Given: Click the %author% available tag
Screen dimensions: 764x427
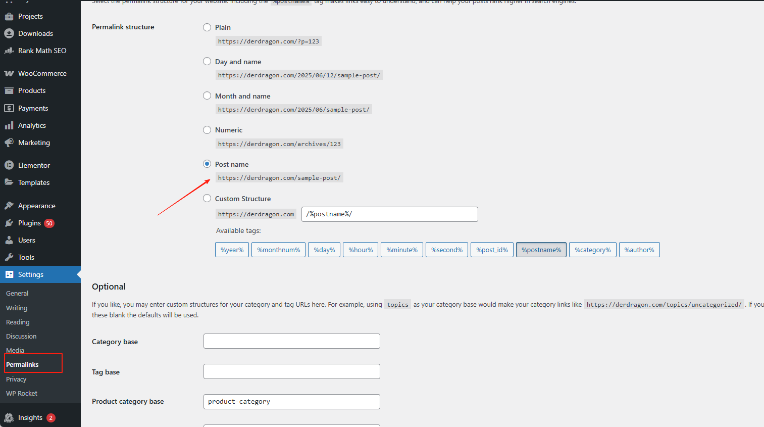Looking at the screenshot, I should (639, 250).
